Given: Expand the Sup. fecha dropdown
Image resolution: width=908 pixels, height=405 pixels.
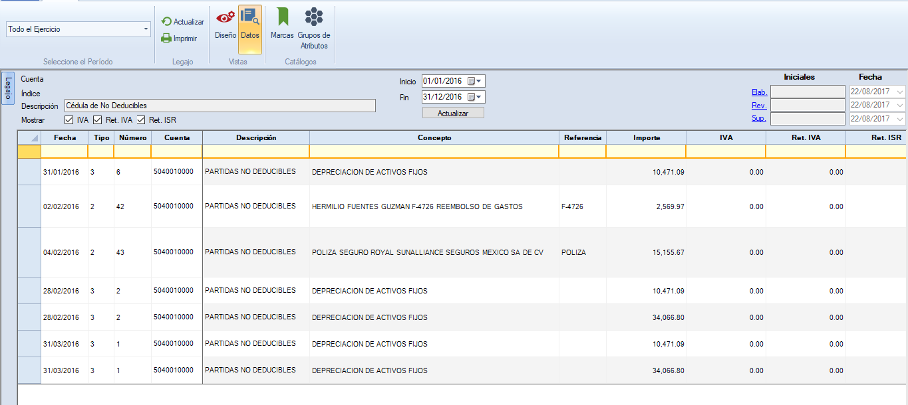Looking at the screenshot, I should point(900,119).
